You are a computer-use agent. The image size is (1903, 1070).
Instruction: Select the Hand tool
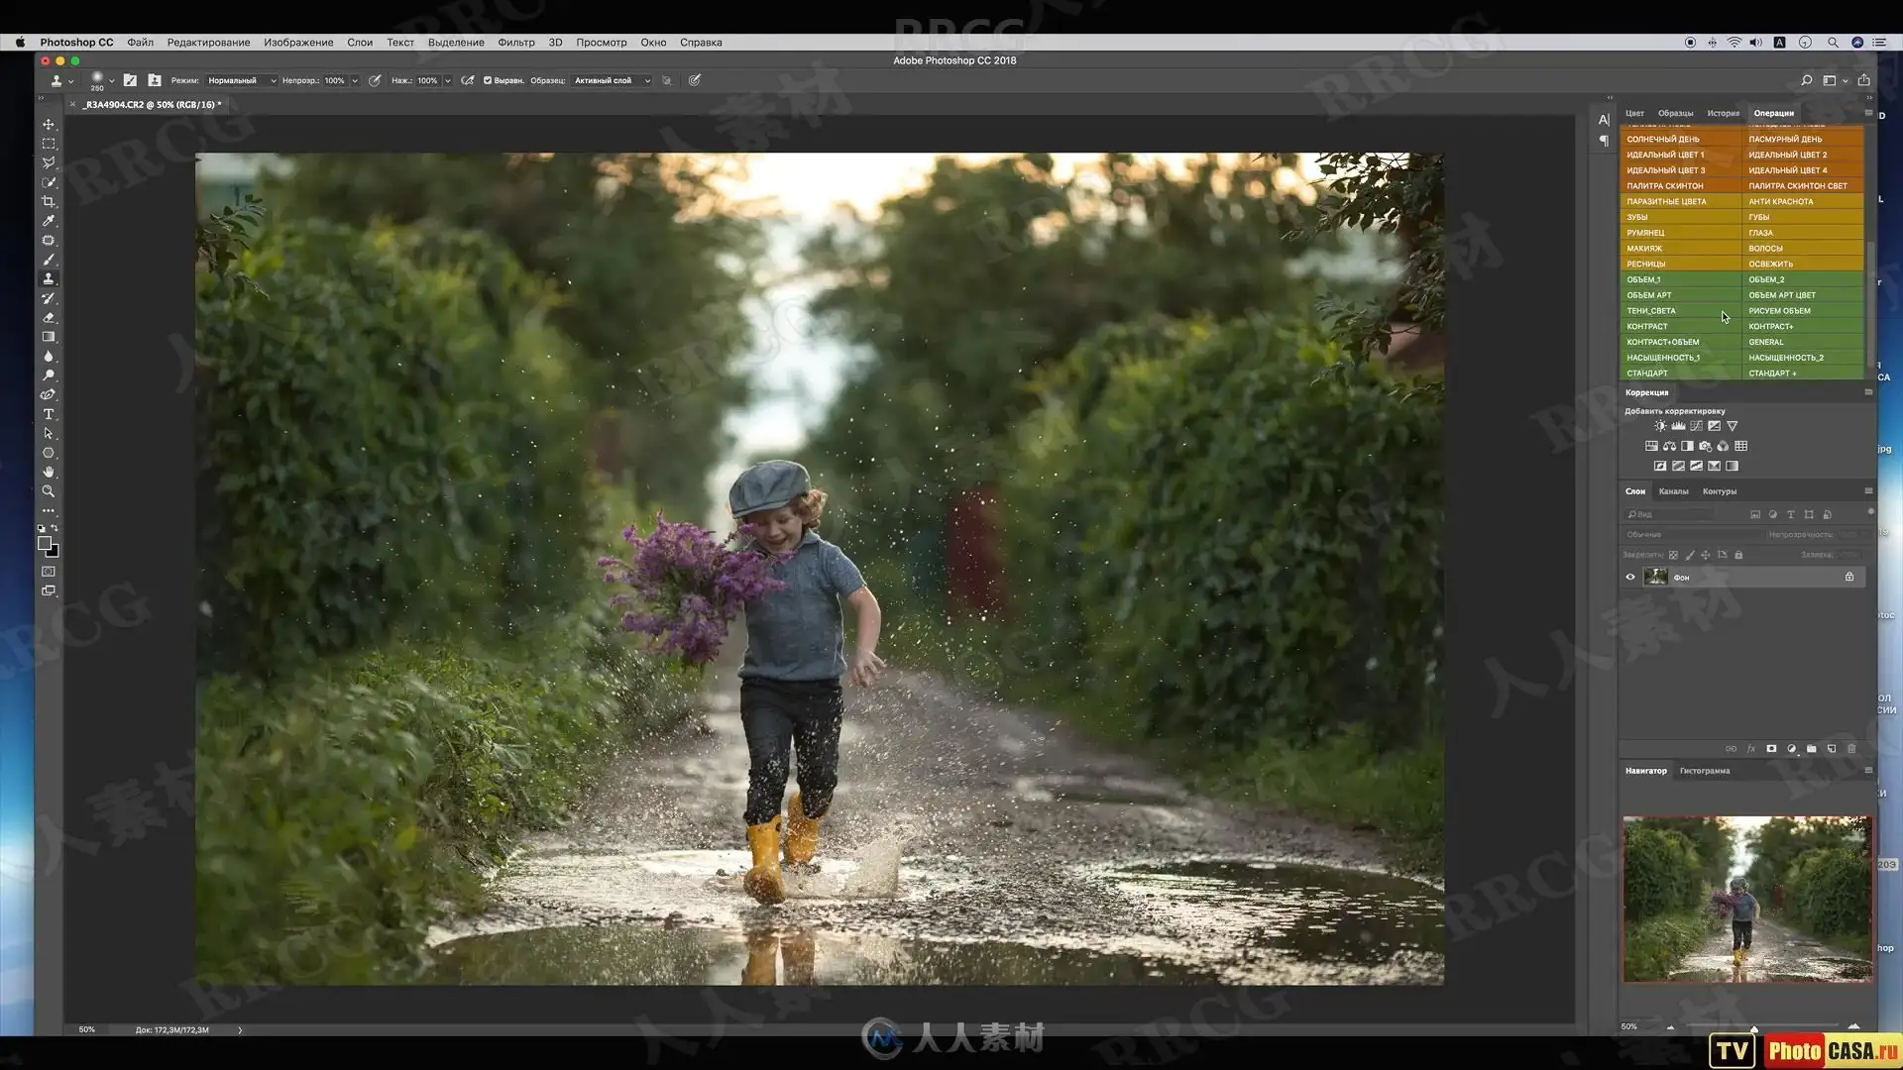tap(48, 472)
